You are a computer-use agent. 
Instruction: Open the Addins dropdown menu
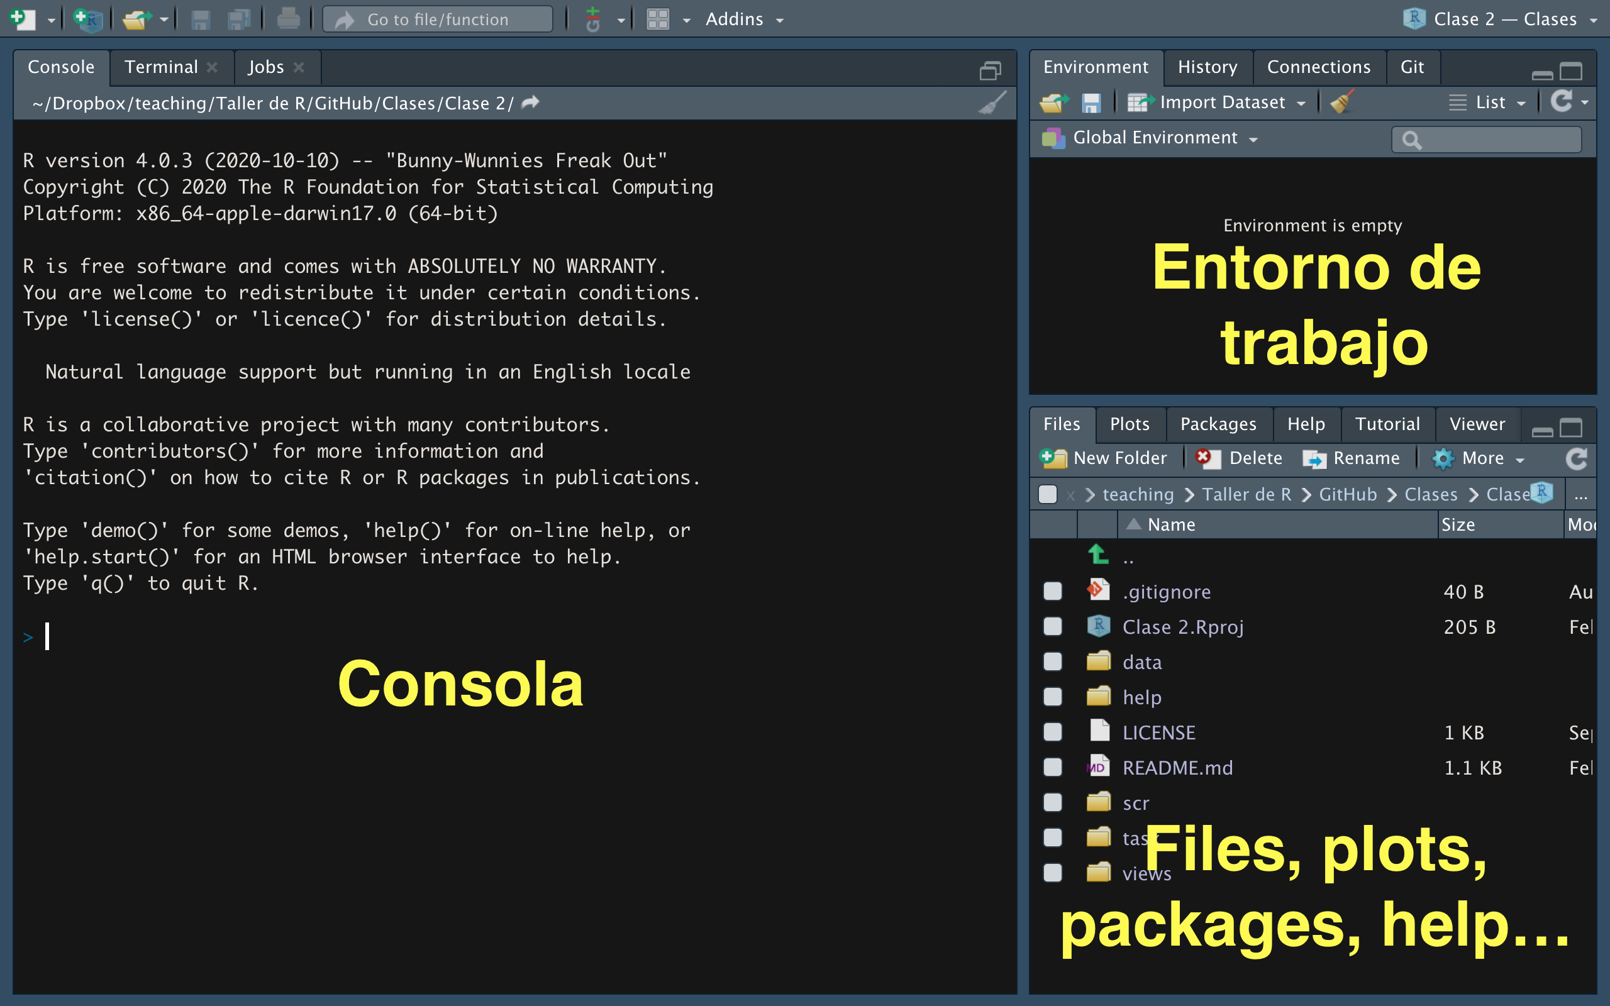(x=744, y=19)
